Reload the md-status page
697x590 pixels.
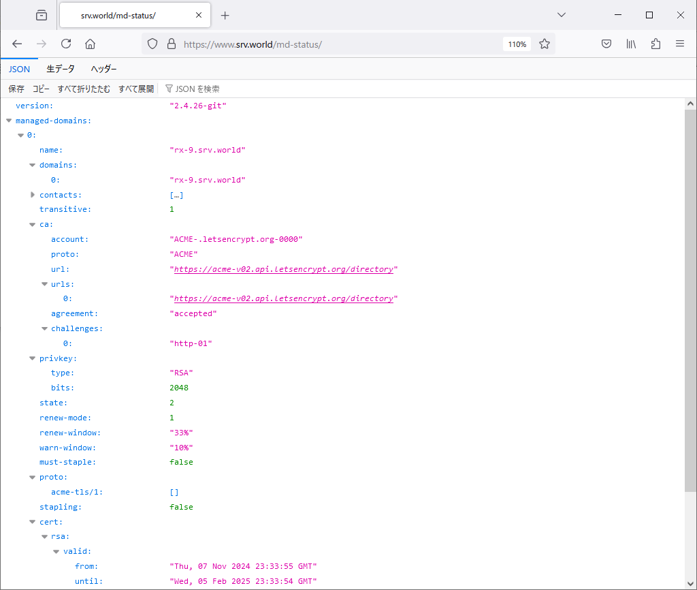66,44
